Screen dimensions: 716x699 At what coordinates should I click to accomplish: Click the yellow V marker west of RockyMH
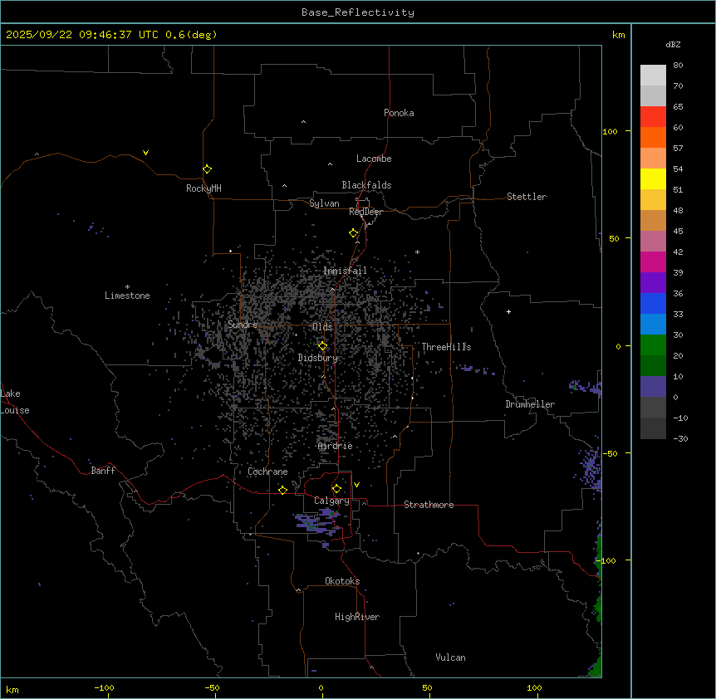[145, 153]
